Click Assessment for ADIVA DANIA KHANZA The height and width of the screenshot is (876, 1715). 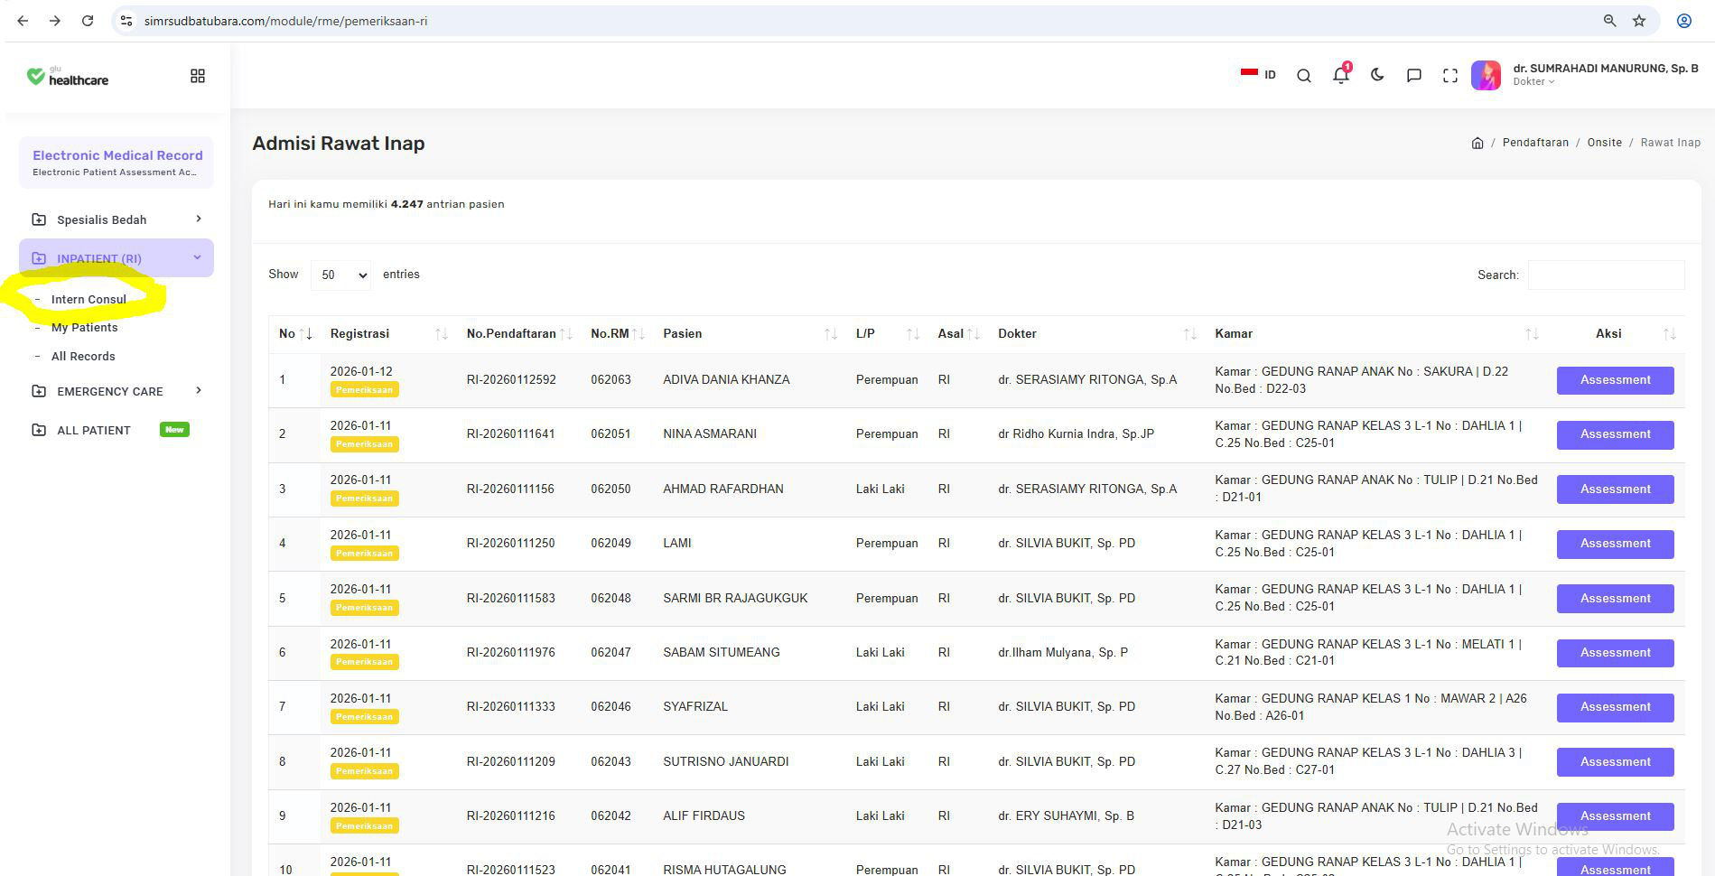pos(1615,380)
